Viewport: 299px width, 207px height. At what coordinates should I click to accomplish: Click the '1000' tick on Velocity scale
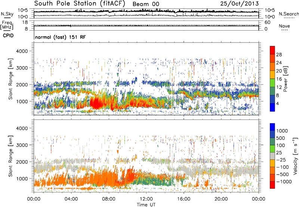[282, 131]
